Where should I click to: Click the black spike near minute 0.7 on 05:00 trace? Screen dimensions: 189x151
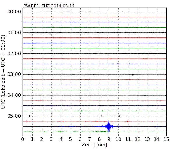(29, 116)
